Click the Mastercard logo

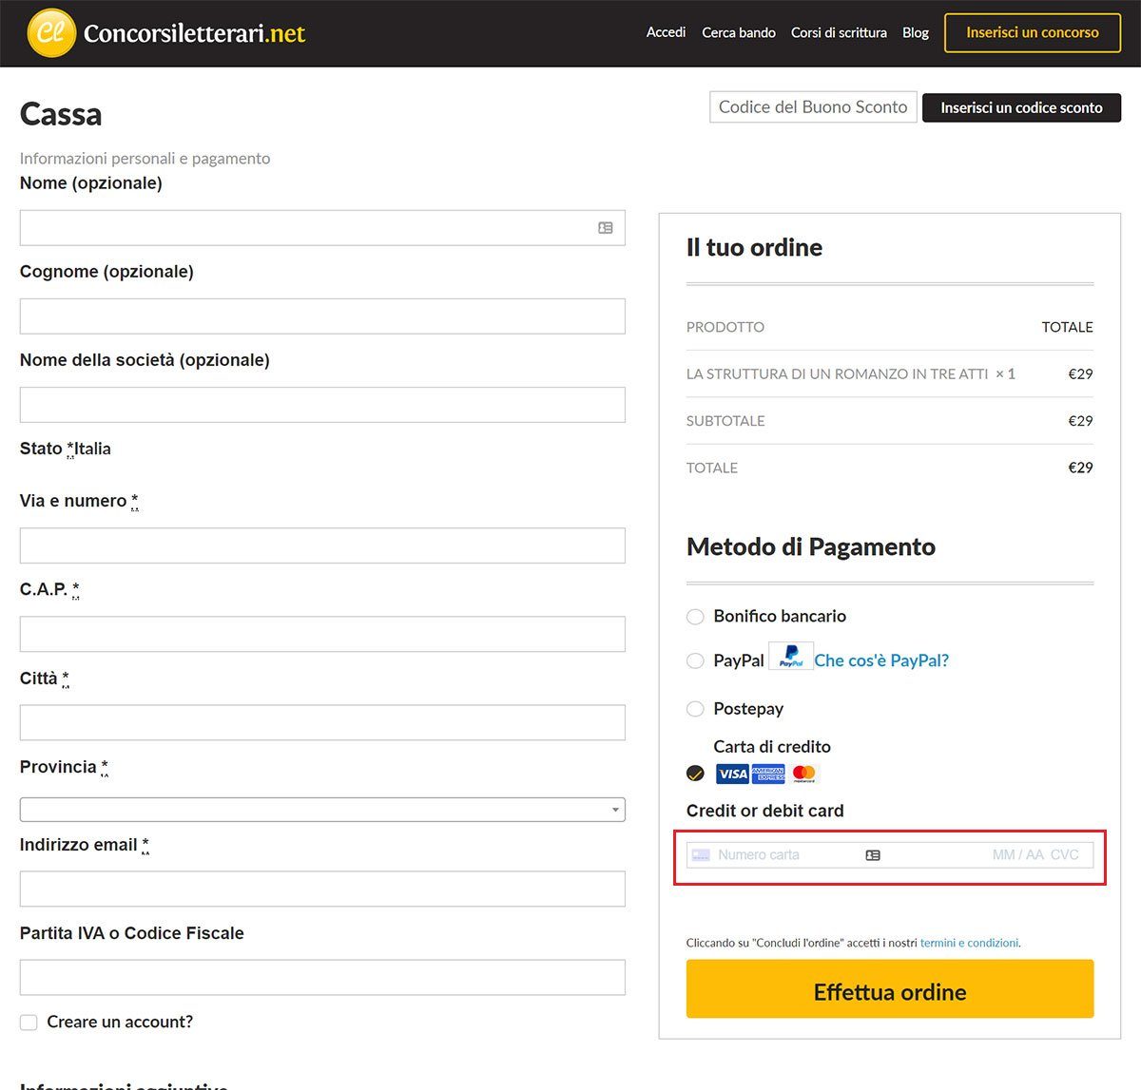pos(803,774)
